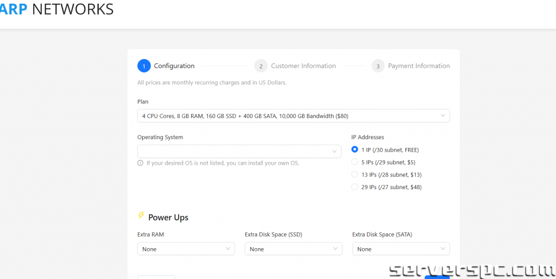Click the ARP Networks logo
The height and width of the screenshot is (279, 556).
(57, 9)
